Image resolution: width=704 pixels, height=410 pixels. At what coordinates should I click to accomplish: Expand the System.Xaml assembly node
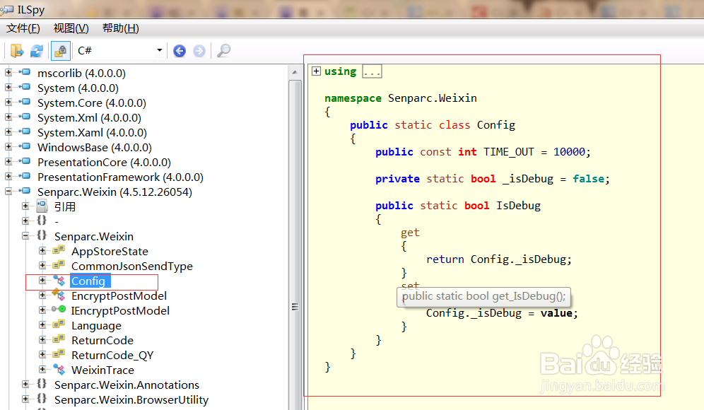[x=8, y=131]
